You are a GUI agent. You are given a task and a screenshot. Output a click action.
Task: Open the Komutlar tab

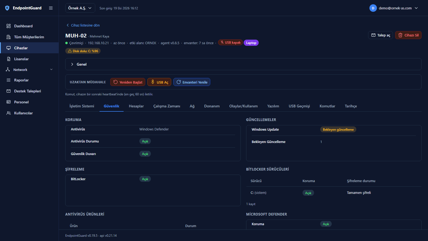[327, 106]
